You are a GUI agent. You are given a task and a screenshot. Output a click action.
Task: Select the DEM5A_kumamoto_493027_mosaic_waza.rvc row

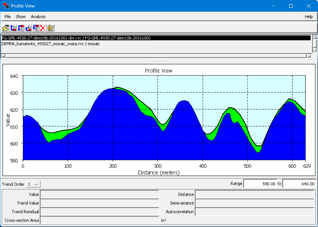click(156, 44)
